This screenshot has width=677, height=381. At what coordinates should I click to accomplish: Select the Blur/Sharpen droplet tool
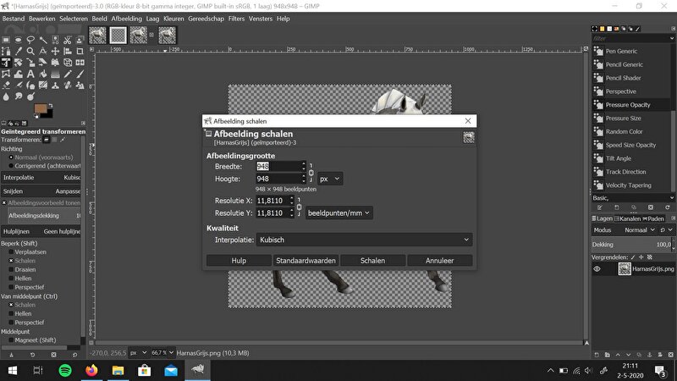pos(6,97)
